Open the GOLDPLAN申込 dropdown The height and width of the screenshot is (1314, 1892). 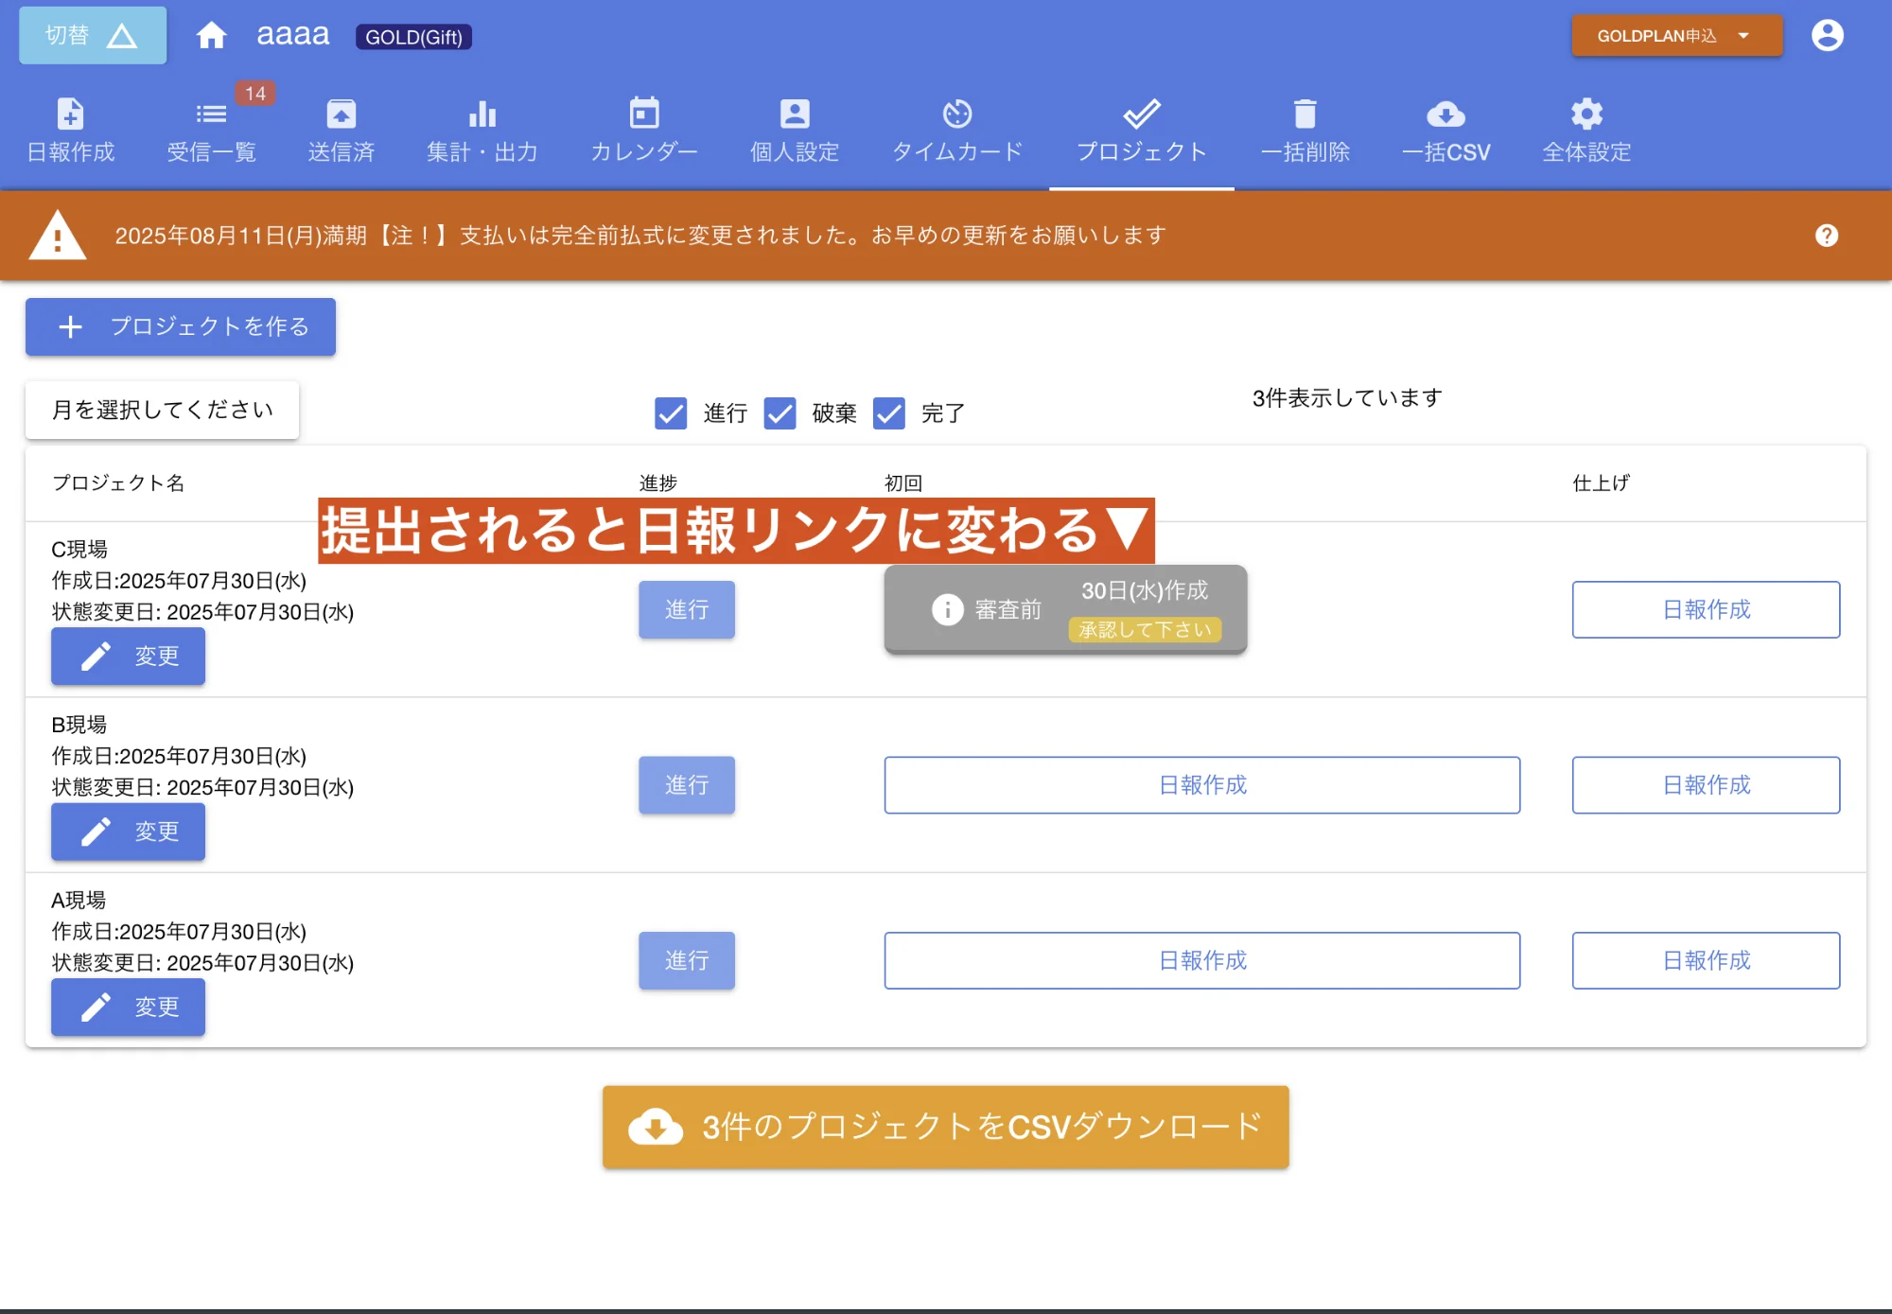click(x=1675, y=35)
